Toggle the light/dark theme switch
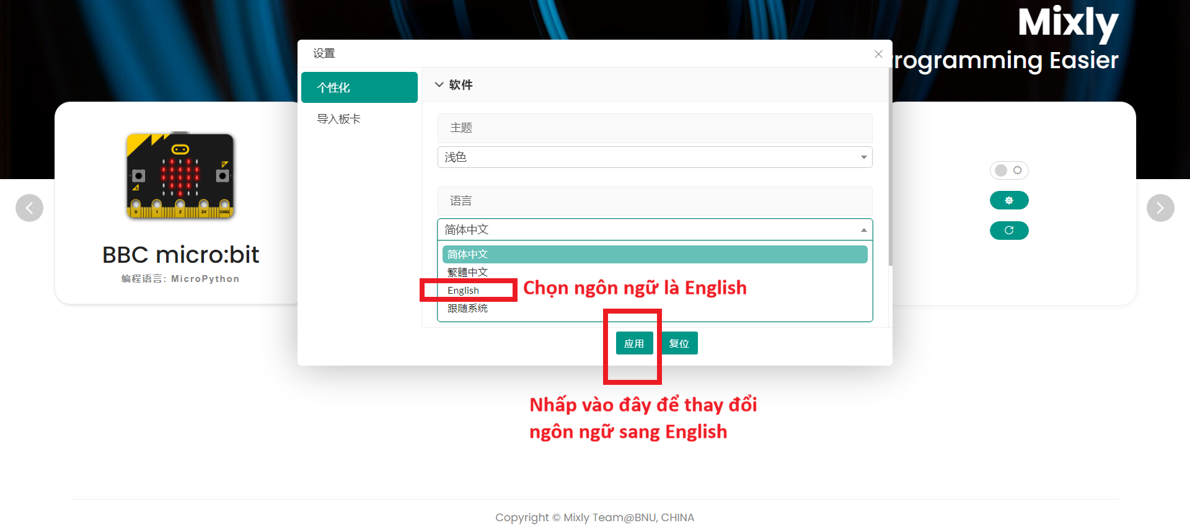 pyautogui.click(x=1009, y=170)
